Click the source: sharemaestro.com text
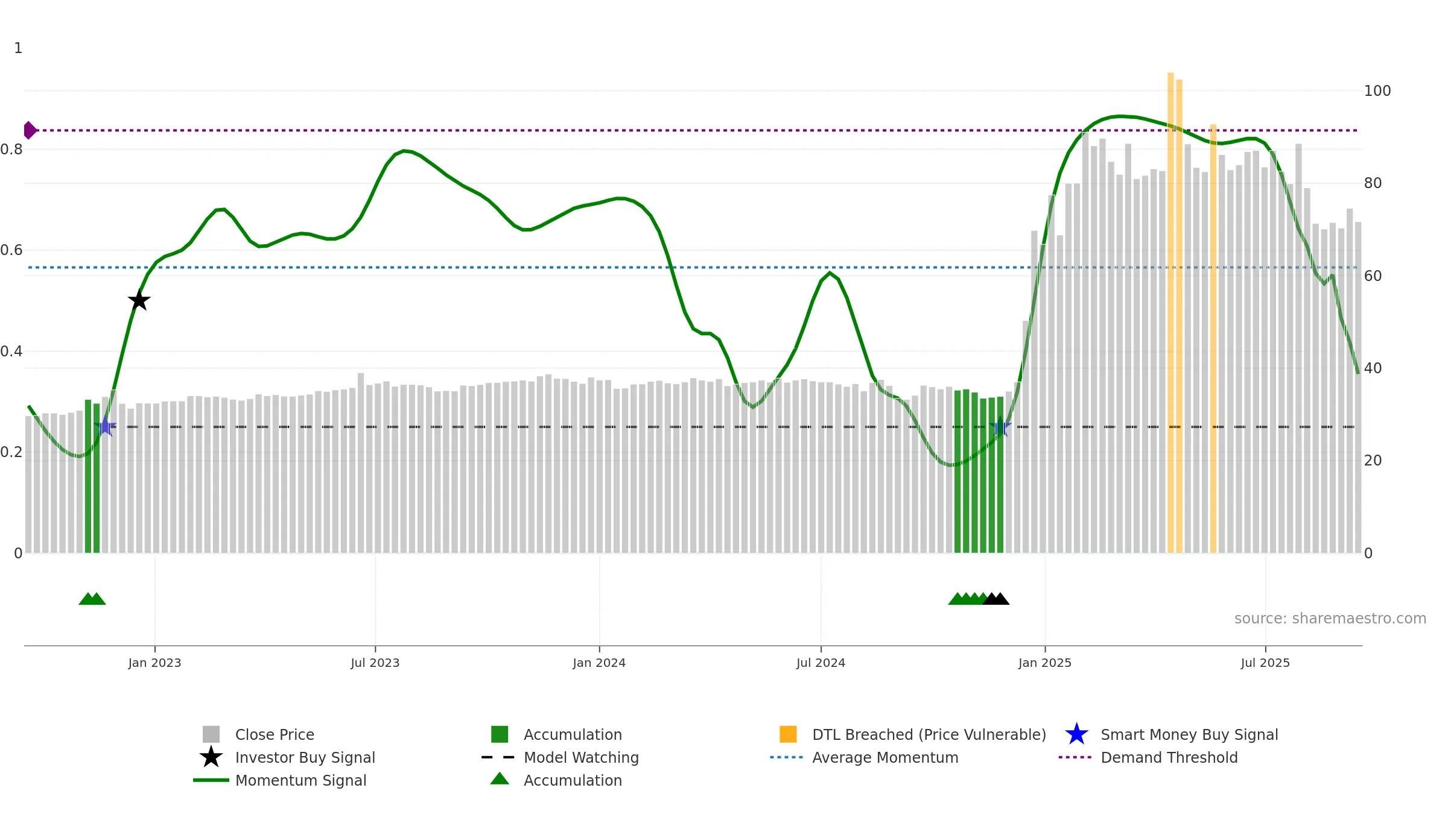Image resolution: width=1448 pixels, height=814 pixels. tap(1330, 618)
